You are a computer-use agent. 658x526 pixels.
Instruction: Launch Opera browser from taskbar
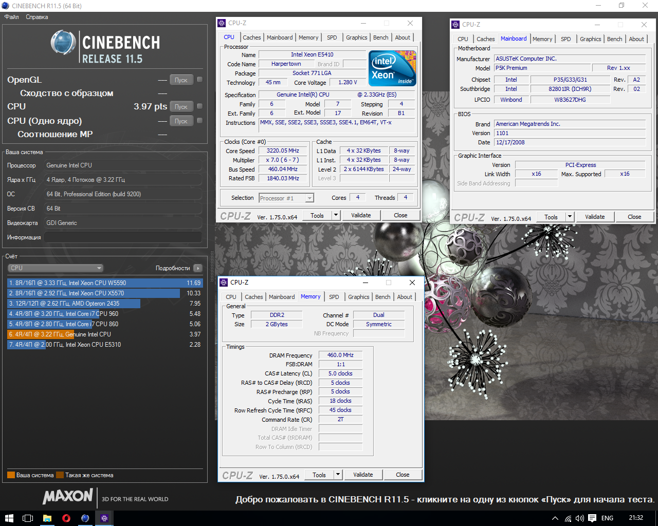click(66, 518)
